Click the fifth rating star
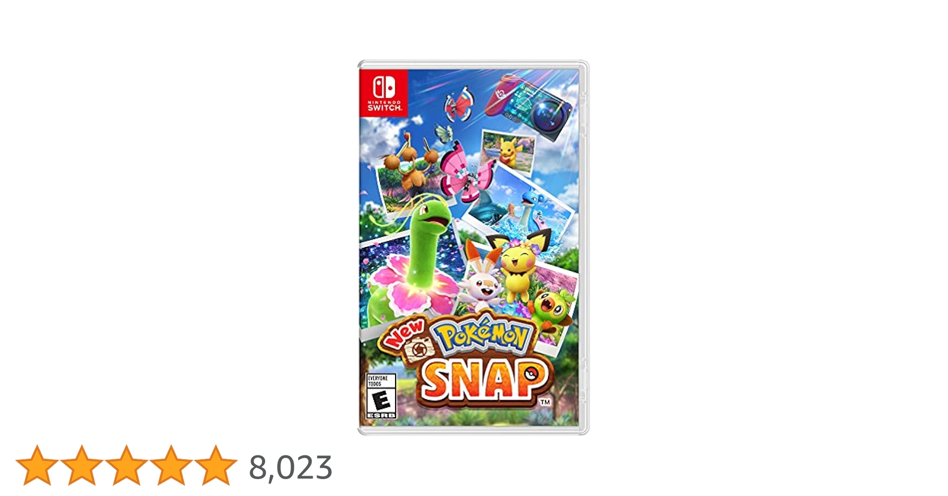948x496 pixels. (216, 465)
